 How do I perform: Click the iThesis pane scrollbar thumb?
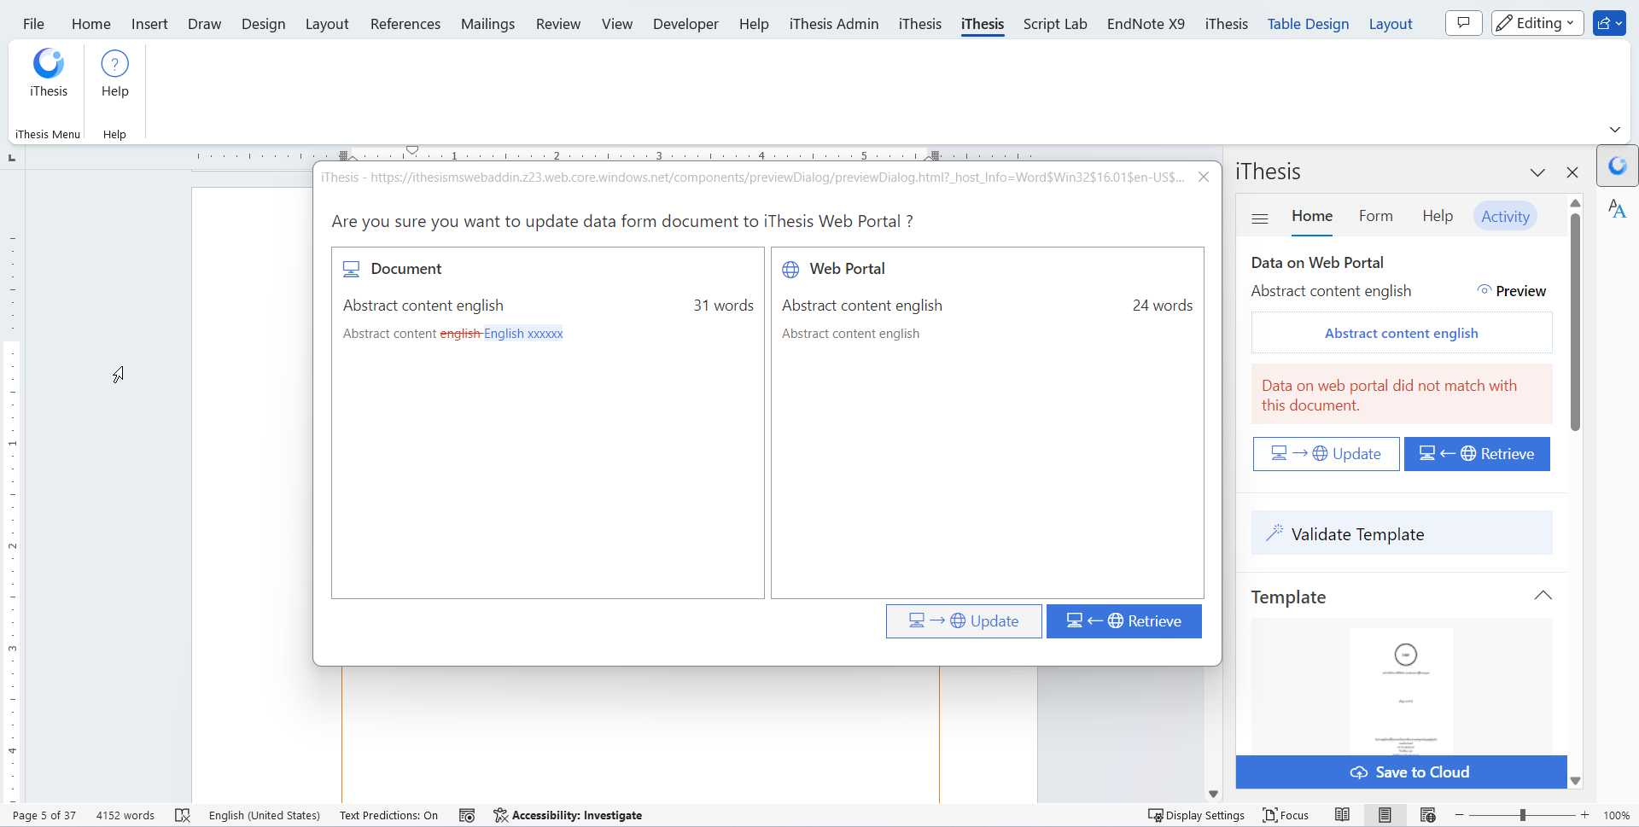coord(1576,322)
